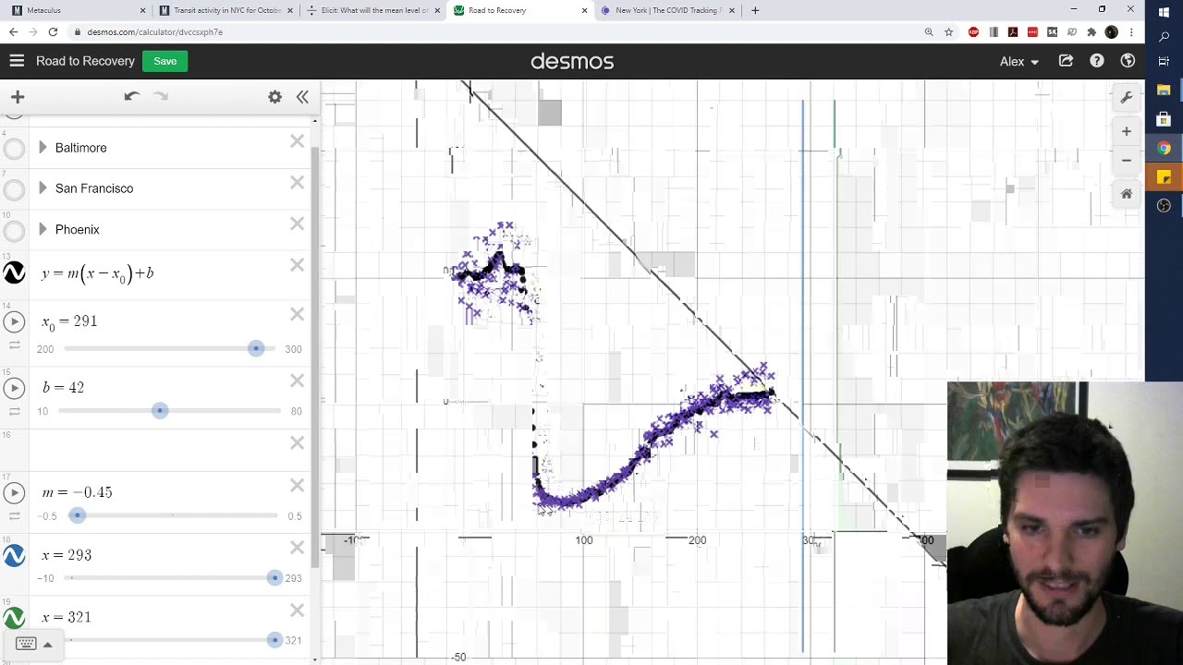Open the graph settings wrench
Image resolution: width=1183 pixels, height=665 pixels.
click(x=1127, y=97)
